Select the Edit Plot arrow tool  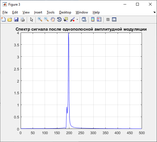point(32,20)
